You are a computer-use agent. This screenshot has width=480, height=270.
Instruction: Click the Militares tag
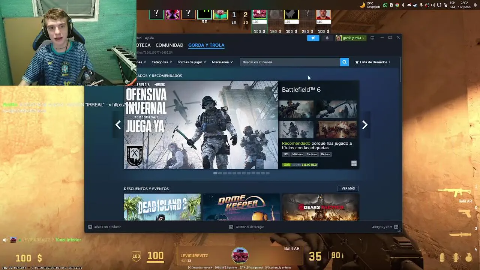[x=297, y=154]
